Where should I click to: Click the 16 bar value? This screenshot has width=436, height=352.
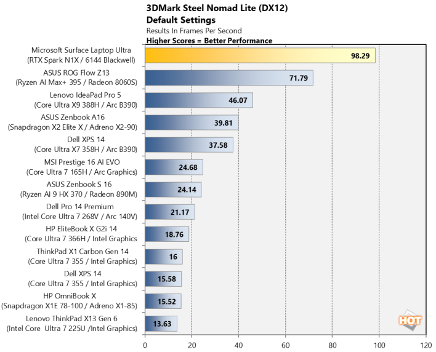173,257
